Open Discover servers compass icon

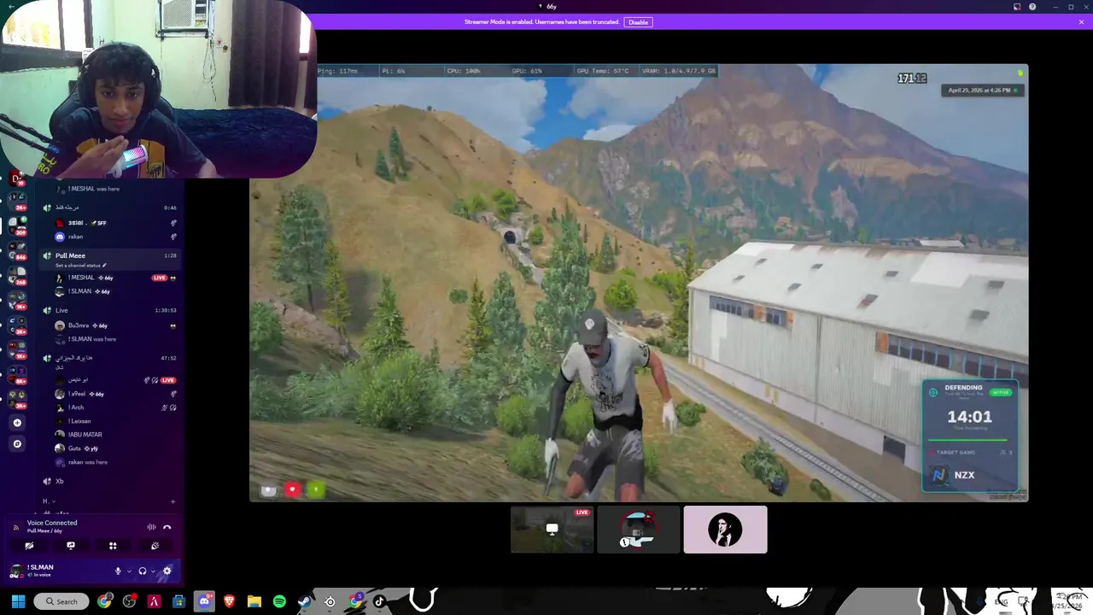tap(17, 443)
